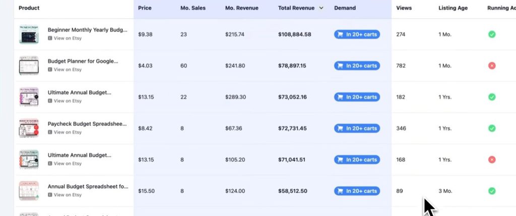Click red X running-ads icon for Budget Planner

coord(492,66)
